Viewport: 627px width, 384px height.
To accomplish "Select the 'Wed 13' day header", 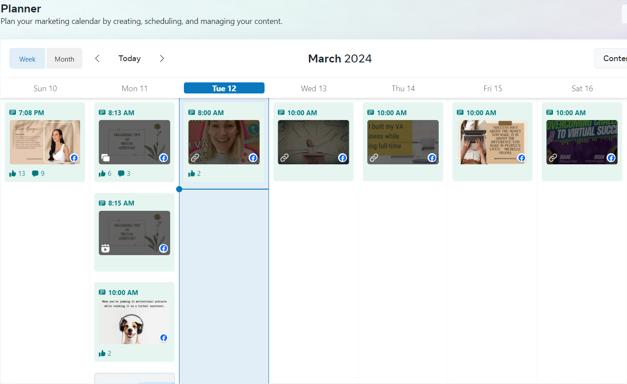I will click(x=314, y=89).
